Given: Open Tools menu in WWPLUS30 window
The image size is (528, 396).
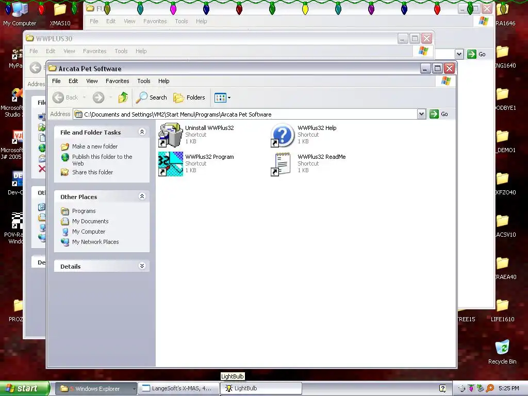Looking at the screenshot, I should coord(121,51).
